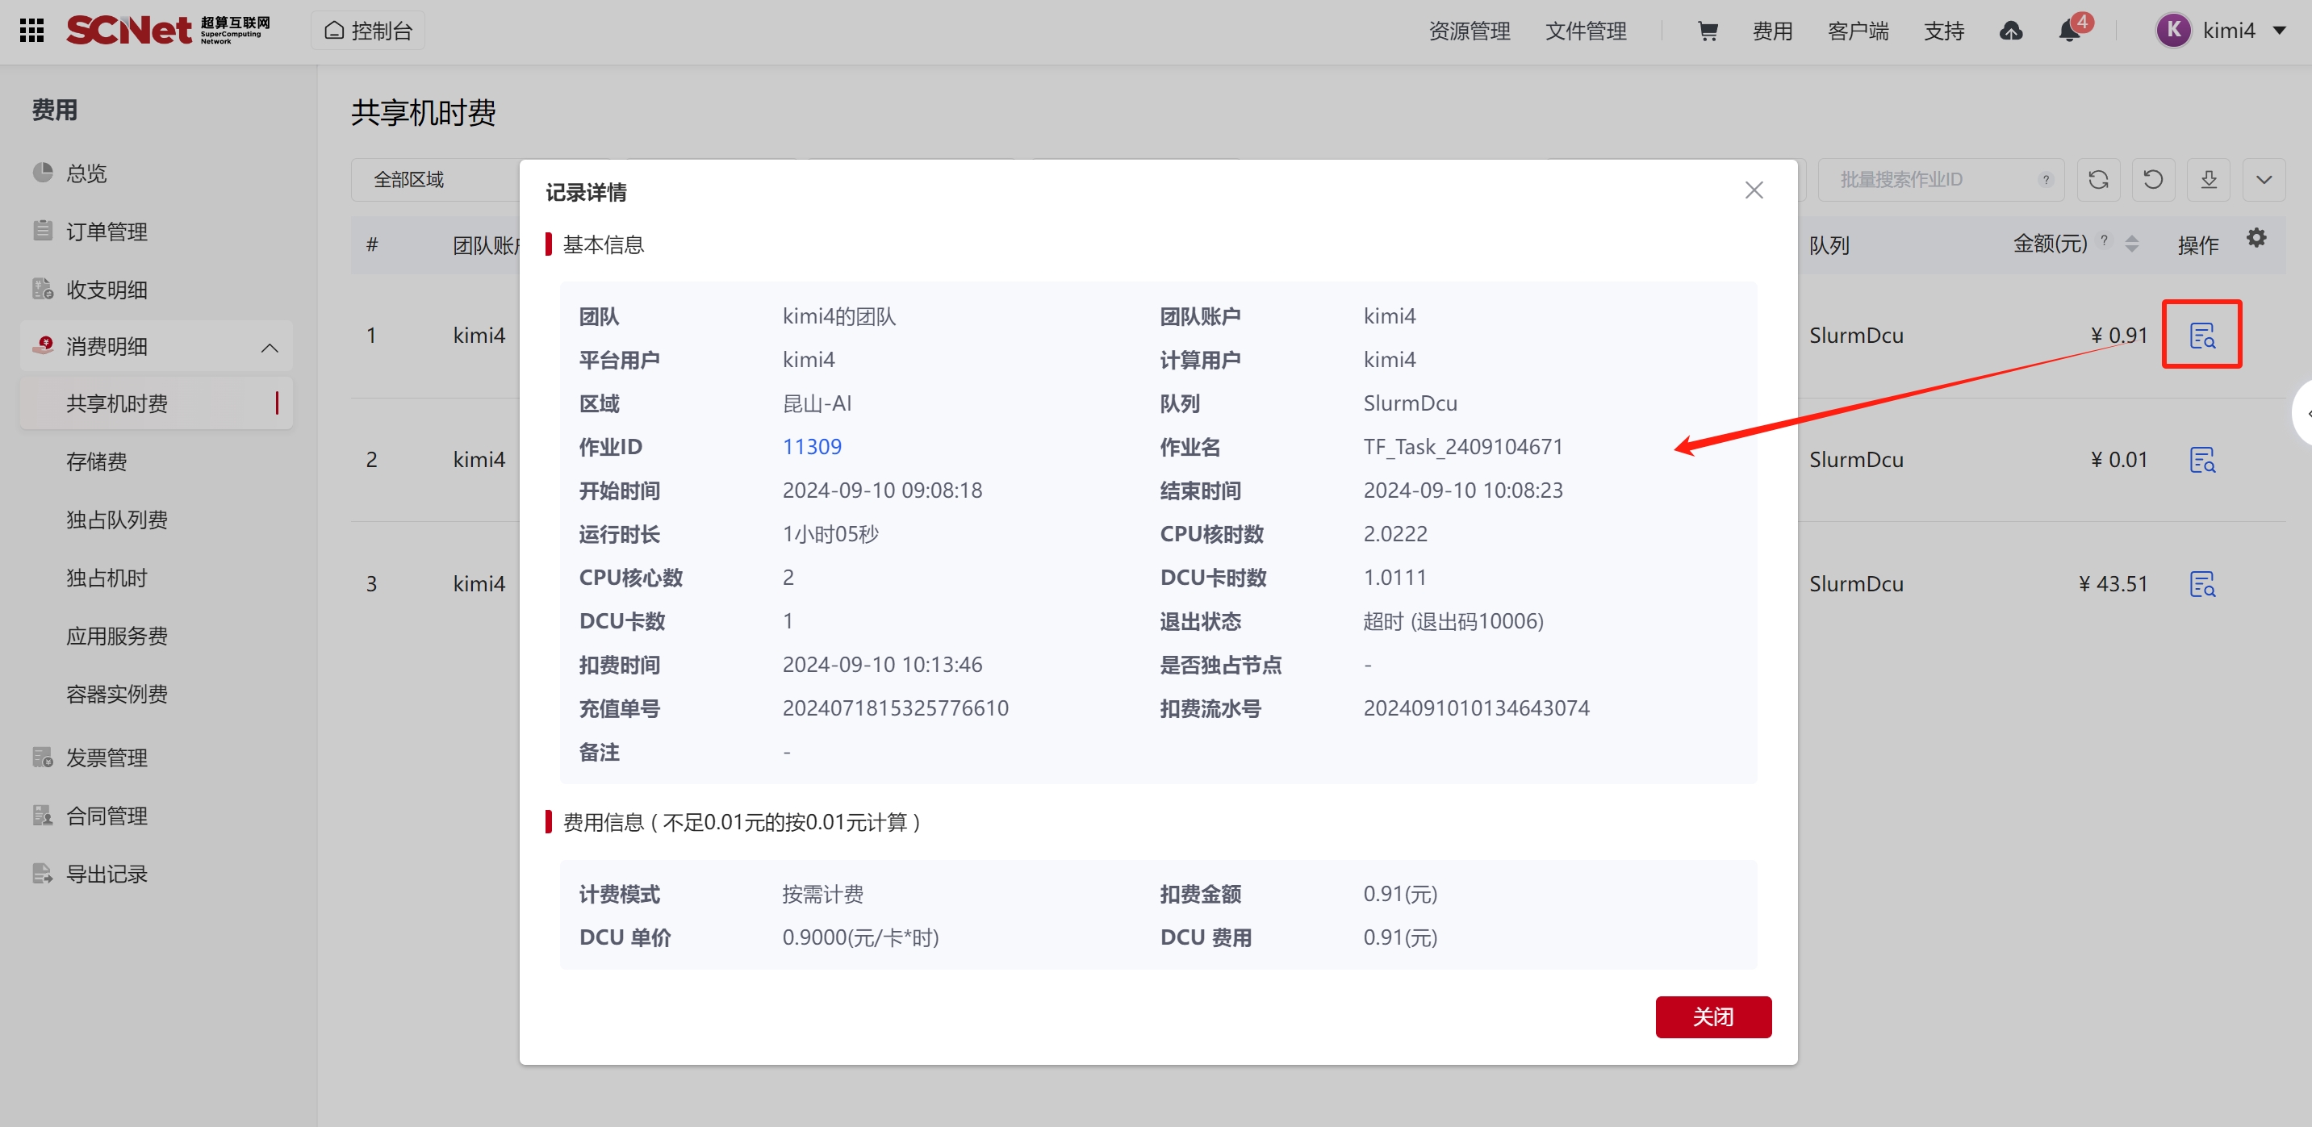This screenshot has height=1127, width=2312.
Task: Open the cloud upload icon
Action: 2010,31
